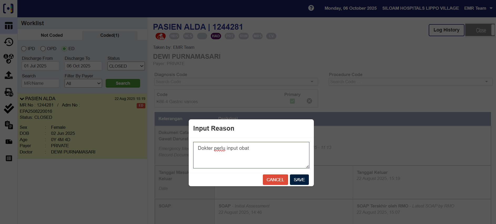Open the Filter By Payer dropdown
Viewport: 496px width, 224px height.
[x=83, y=83]
